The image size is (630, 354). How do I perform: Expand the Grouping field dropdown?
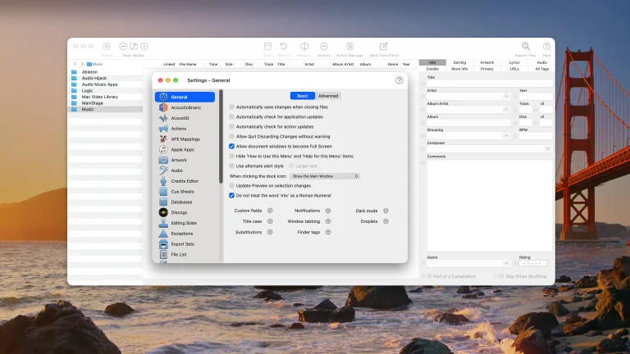tap(506, 136)
